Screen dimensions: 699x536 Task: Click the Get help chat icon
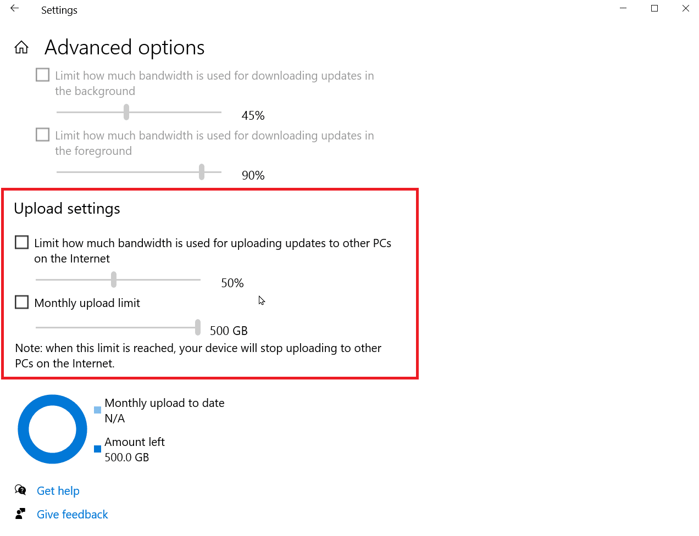pyautogui.click(x=20, y=490)
